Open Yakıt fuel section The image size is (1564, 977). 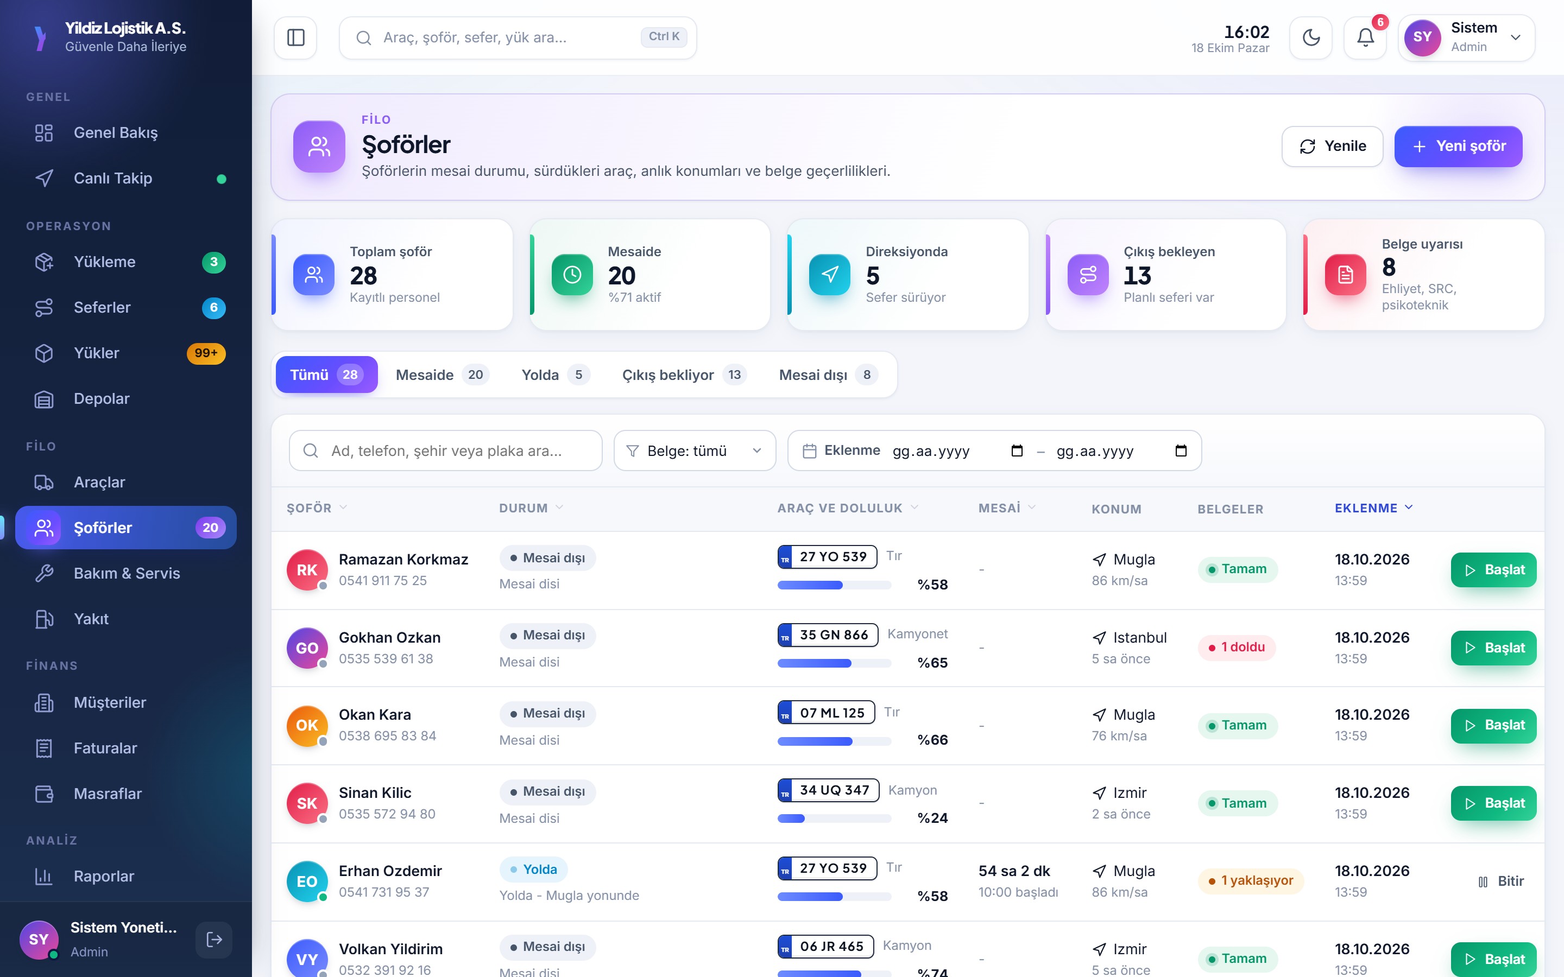(x=126, y=618)
